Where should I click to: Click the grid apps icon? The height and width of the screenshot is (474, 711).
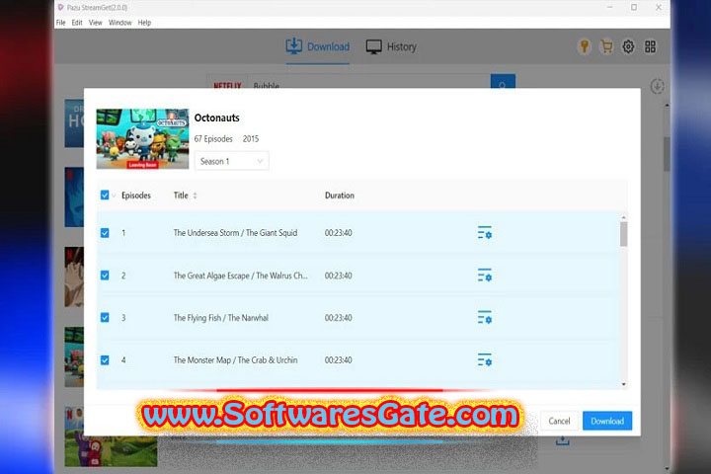(x=650, y=46)
